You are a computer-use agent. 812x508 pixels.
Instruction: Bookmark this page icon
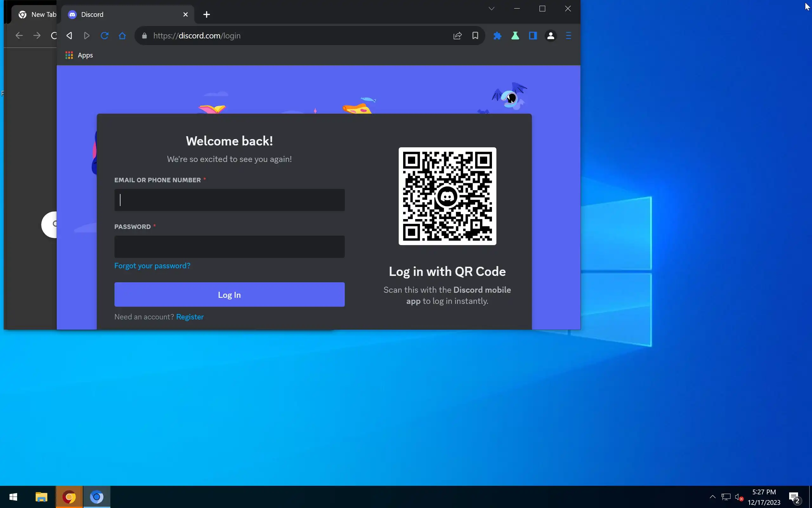coord(475,36)
